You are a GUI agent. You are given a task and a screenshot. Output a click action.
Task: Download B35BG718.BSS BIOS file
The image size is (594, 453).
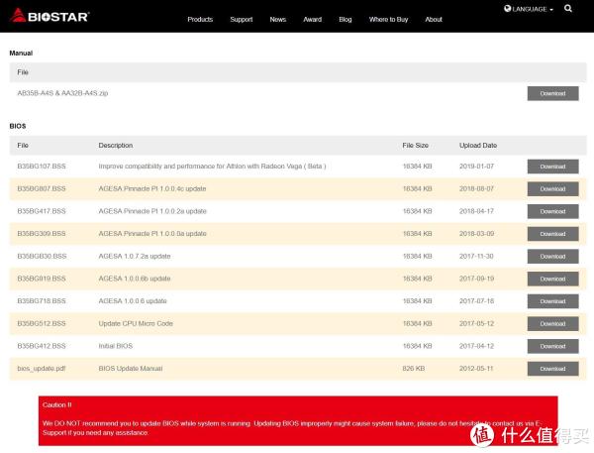552,301
